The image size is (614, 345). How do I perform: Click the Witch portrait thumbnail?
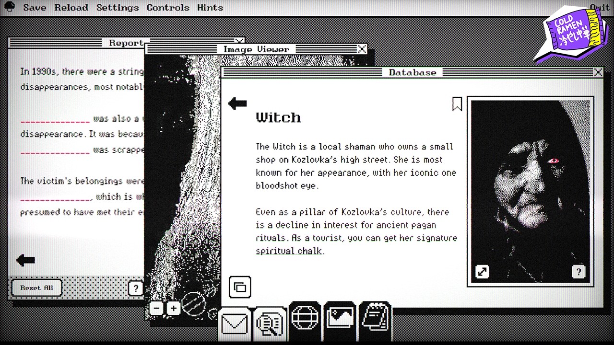[x=530, y=192]
